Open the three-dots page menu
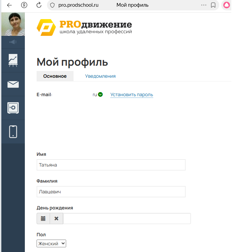The height and width of the screenshot is (252, 235). [x=203, y=5]
